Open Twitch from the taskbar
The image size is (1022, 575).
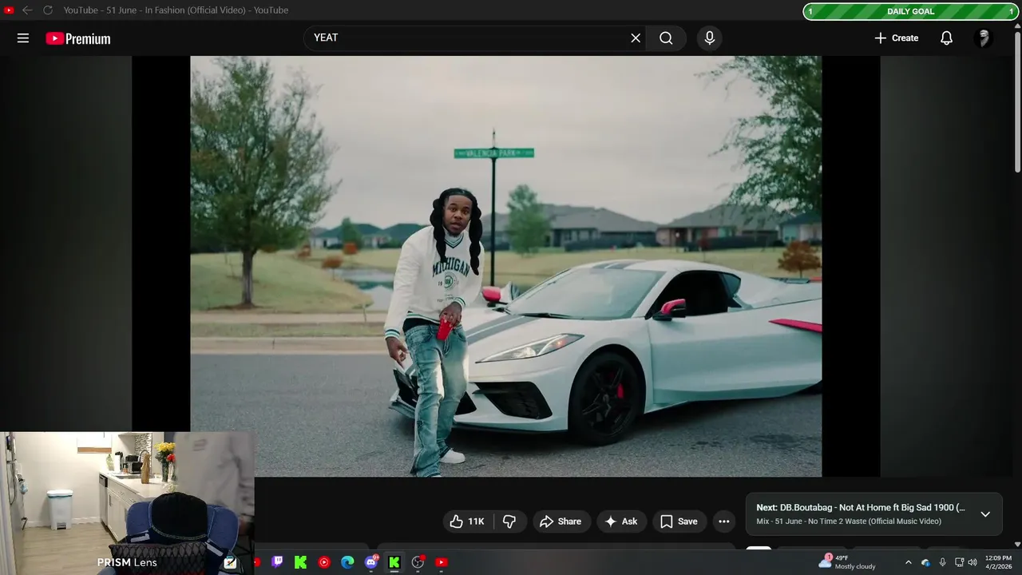pos(277,562)
